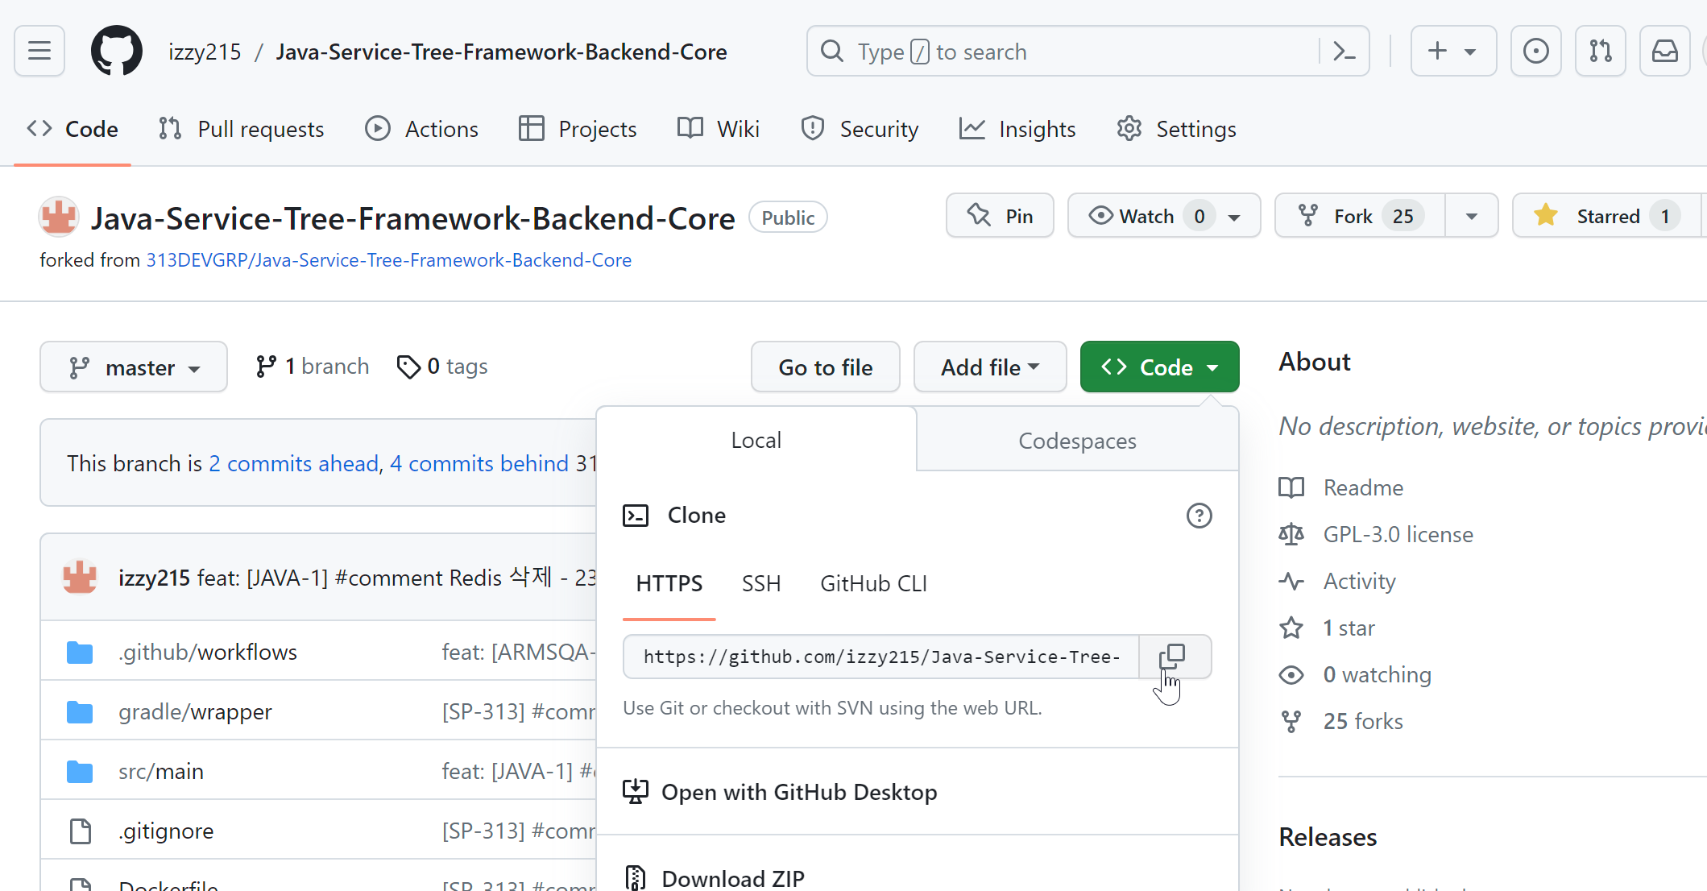1707x891 pixels.
Task: Focus the Type / to search field
Action: pyautogui.click(x=1088, y=52)
